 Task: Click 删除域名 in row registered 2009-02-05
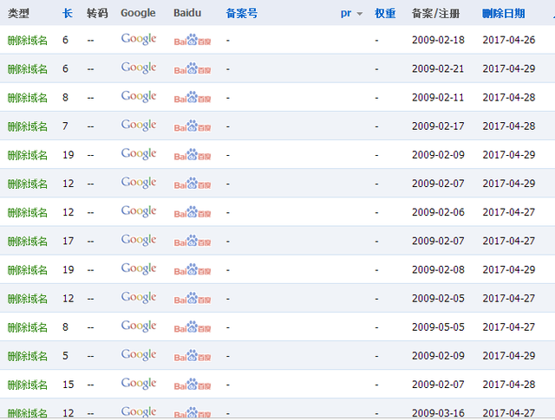(27, 299)
